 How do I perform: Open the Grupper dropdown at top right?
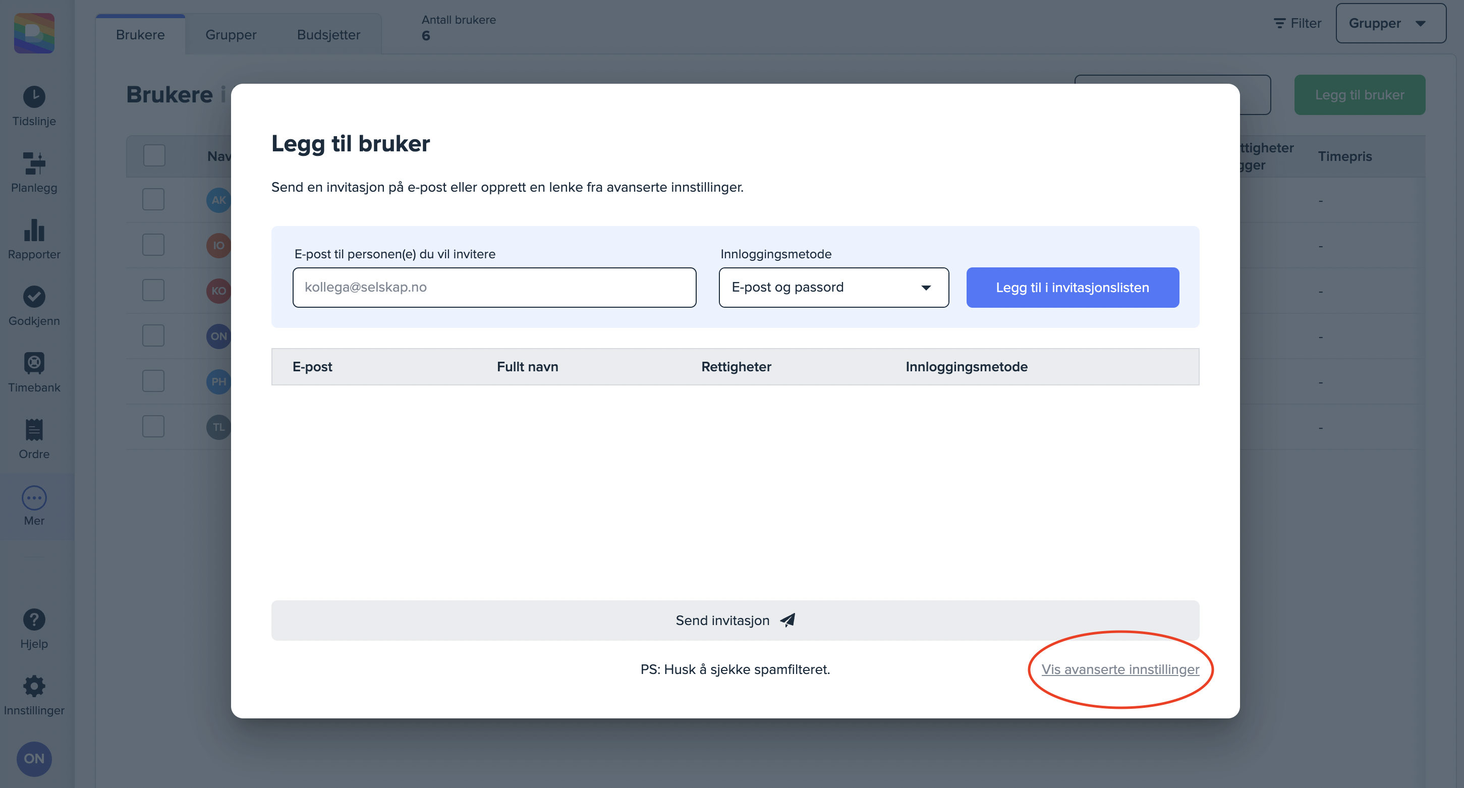point(1390,23)
